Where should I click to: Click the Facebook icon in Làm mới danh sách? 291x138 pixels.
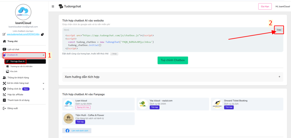click(x=68, y=131)
